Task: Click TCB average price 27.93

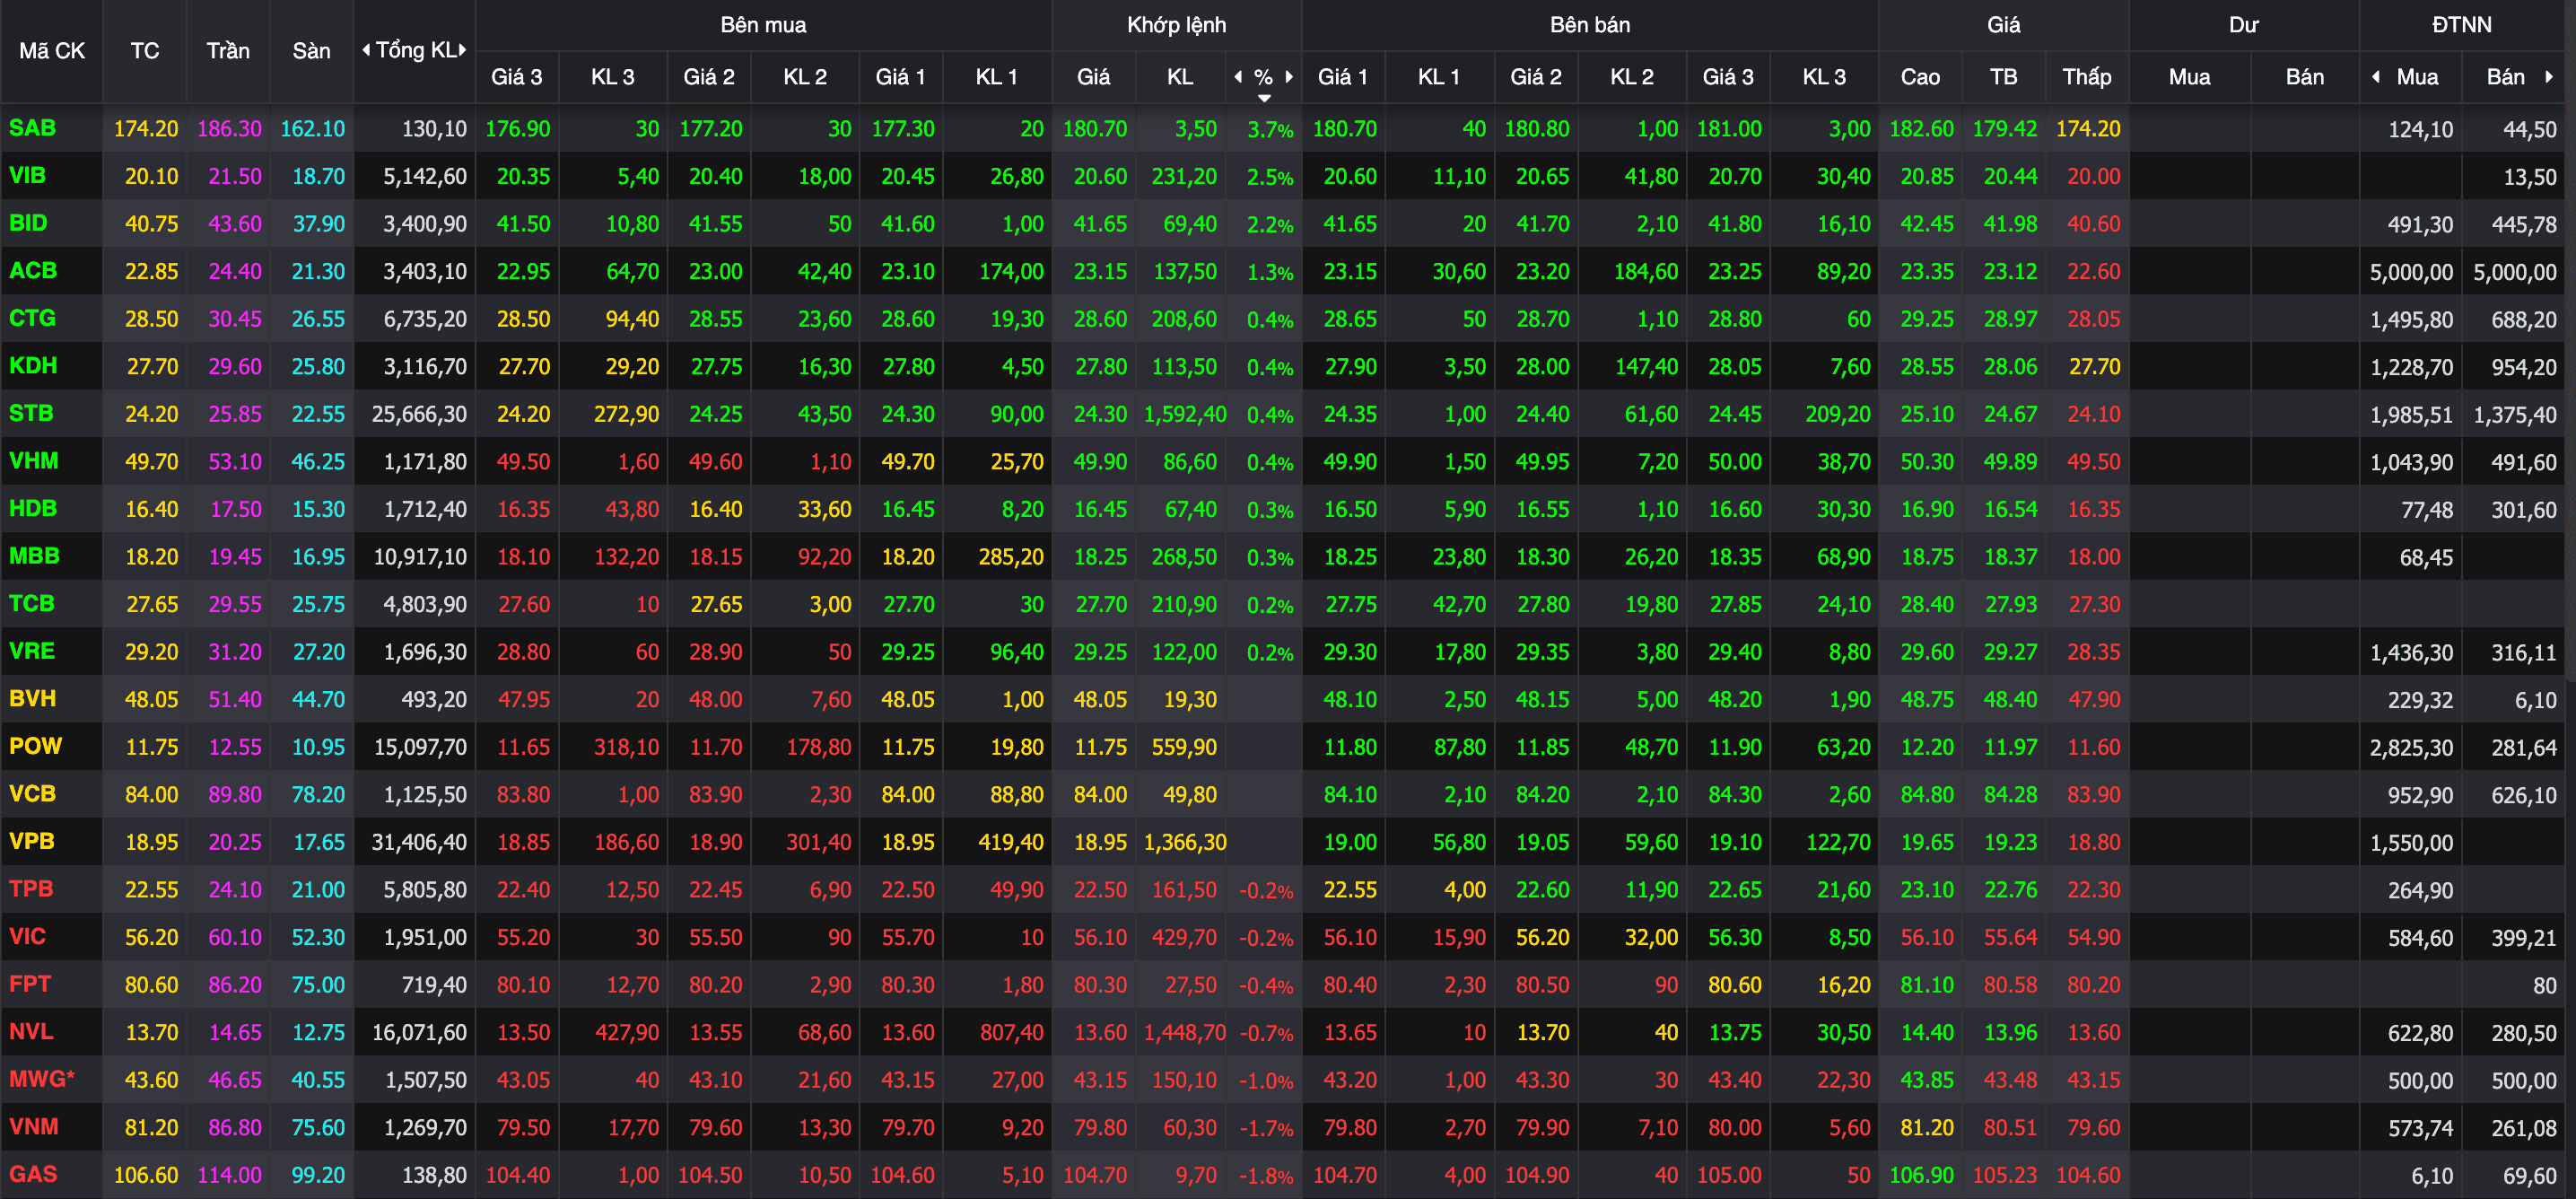Action: 2010,604
